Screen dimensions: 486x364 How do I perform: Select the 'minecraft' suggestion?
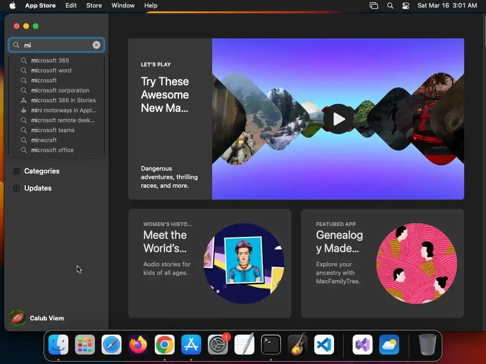pos(56,140)
